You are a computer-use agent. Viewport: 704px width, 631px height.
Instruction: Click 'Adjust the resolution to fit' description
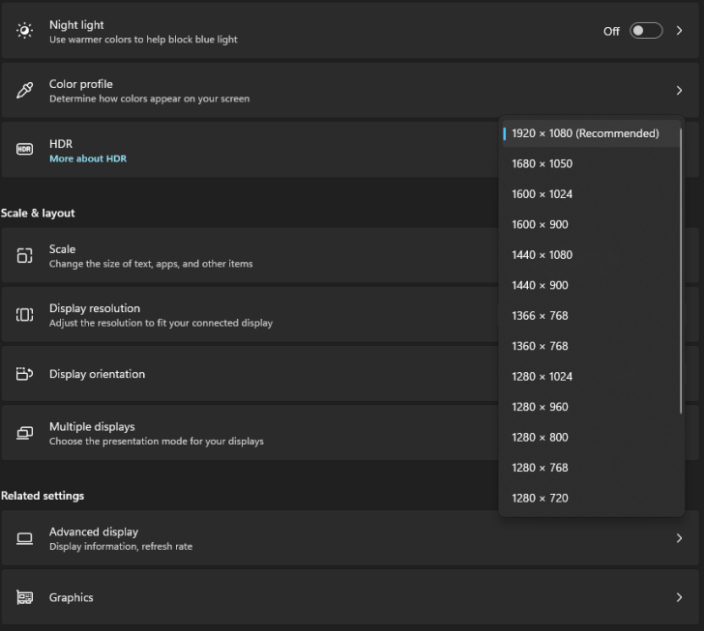161,323
